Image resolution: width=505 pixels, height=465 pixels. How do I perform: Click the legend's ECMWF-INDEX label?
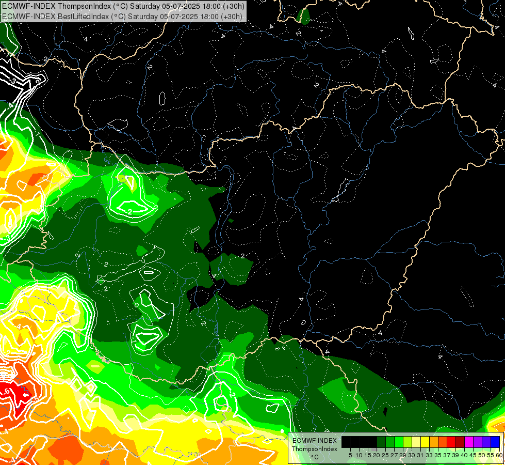315,441
